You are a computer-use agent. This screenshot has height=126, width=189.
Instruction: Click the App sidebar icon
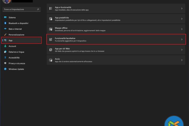[x=5, y=40]
